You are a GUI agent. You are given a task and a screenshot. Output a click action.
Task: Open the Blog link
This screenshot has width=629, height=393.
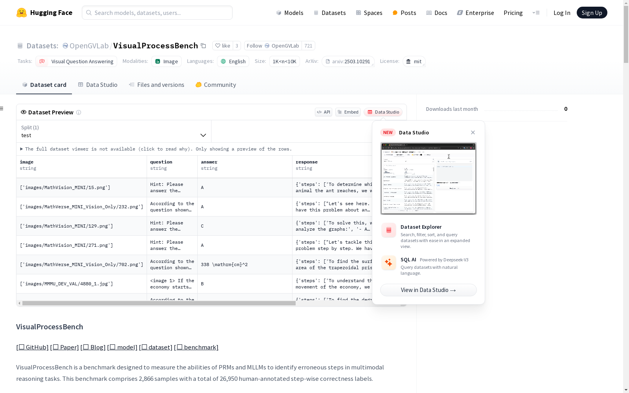coord(93,347)
